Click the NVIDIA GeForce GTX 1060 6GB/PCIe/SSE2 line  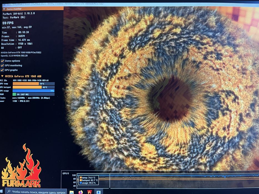[x=21, y=52]
